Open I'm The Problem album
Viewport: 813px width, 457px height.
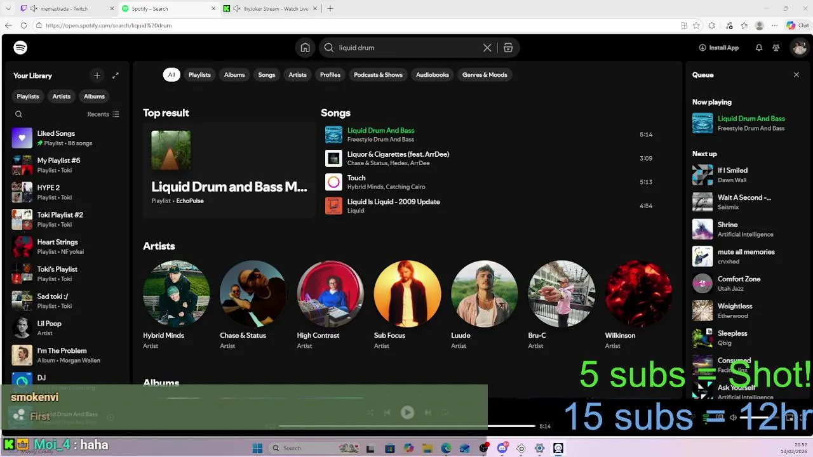(67, 355)
